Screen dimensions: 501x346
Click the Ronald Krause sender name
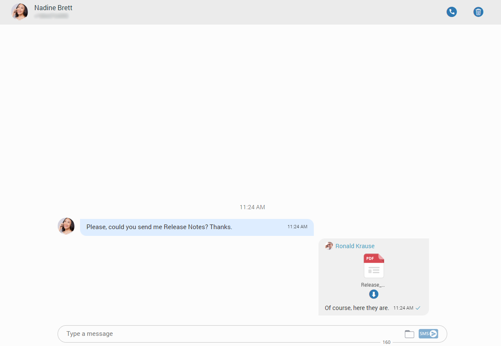tap(355, 246)
